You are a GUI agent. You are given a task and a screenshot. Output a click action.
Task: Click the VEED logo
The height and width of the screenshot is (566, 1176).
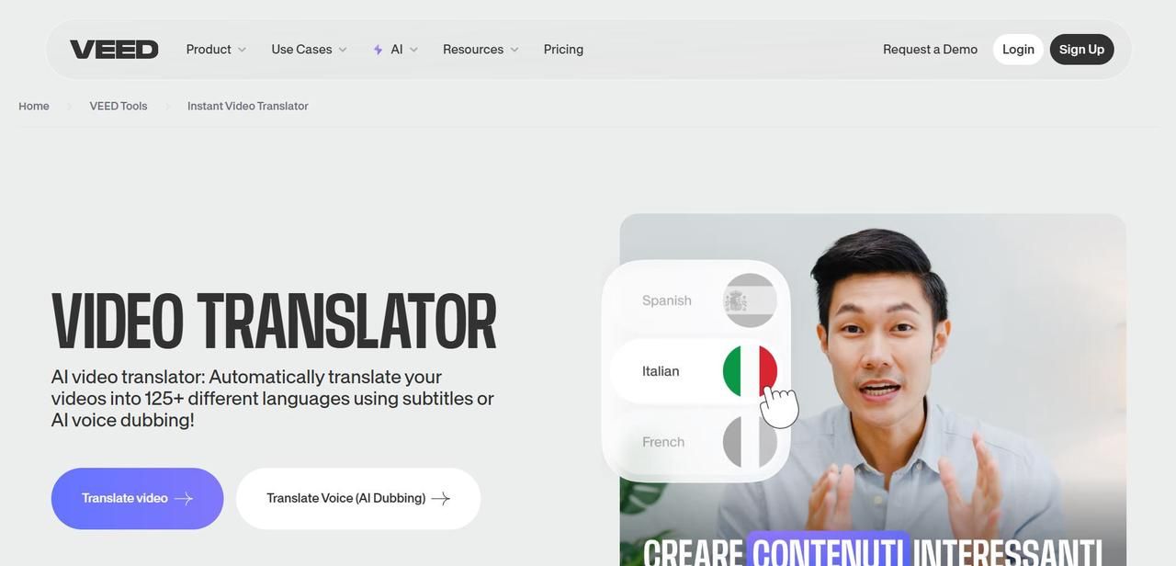coord(114,50)
